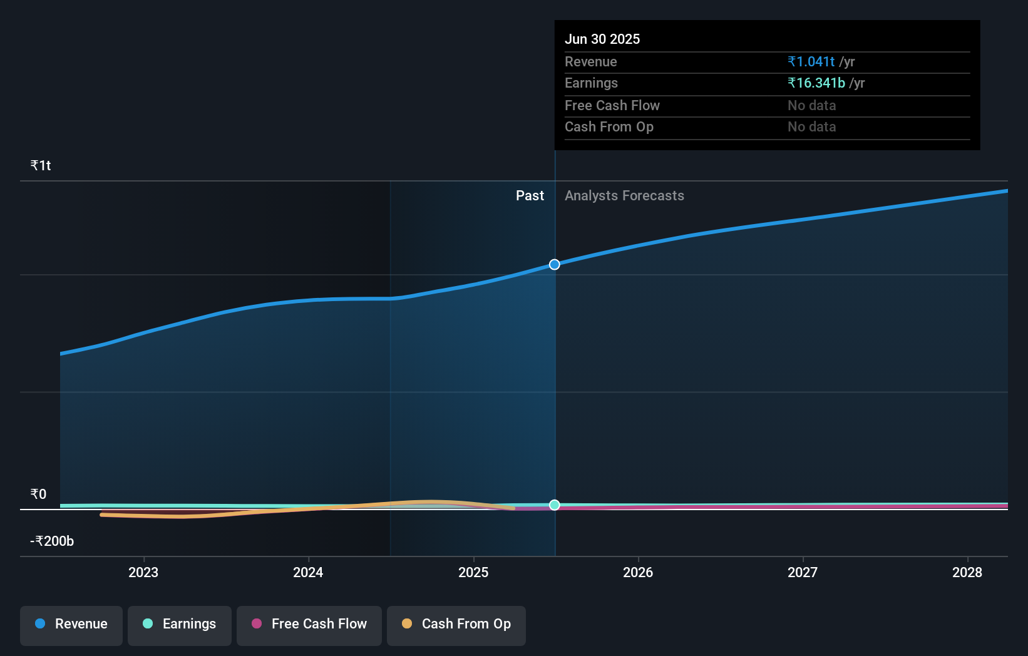Click the 2028 x-axis label

pyautogui.click(x=967, y=572)
